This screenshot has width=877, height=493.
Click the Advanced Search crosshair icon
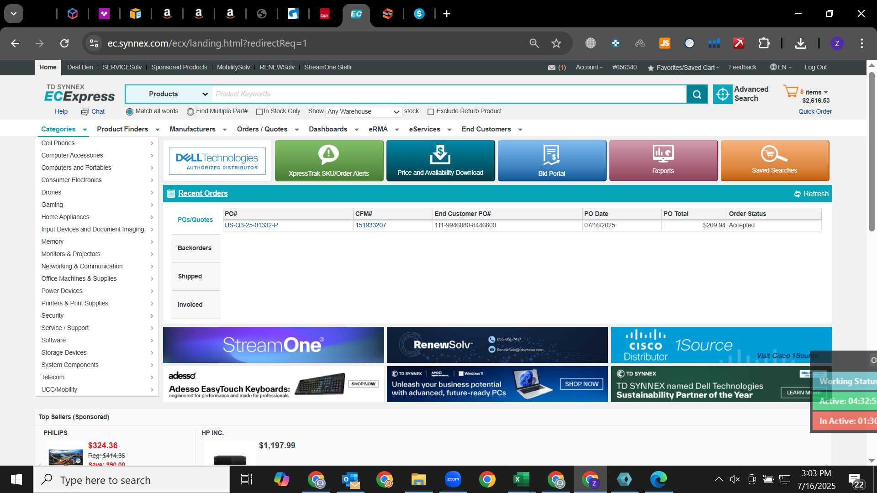pyautogui.click(x=723, y=94)
